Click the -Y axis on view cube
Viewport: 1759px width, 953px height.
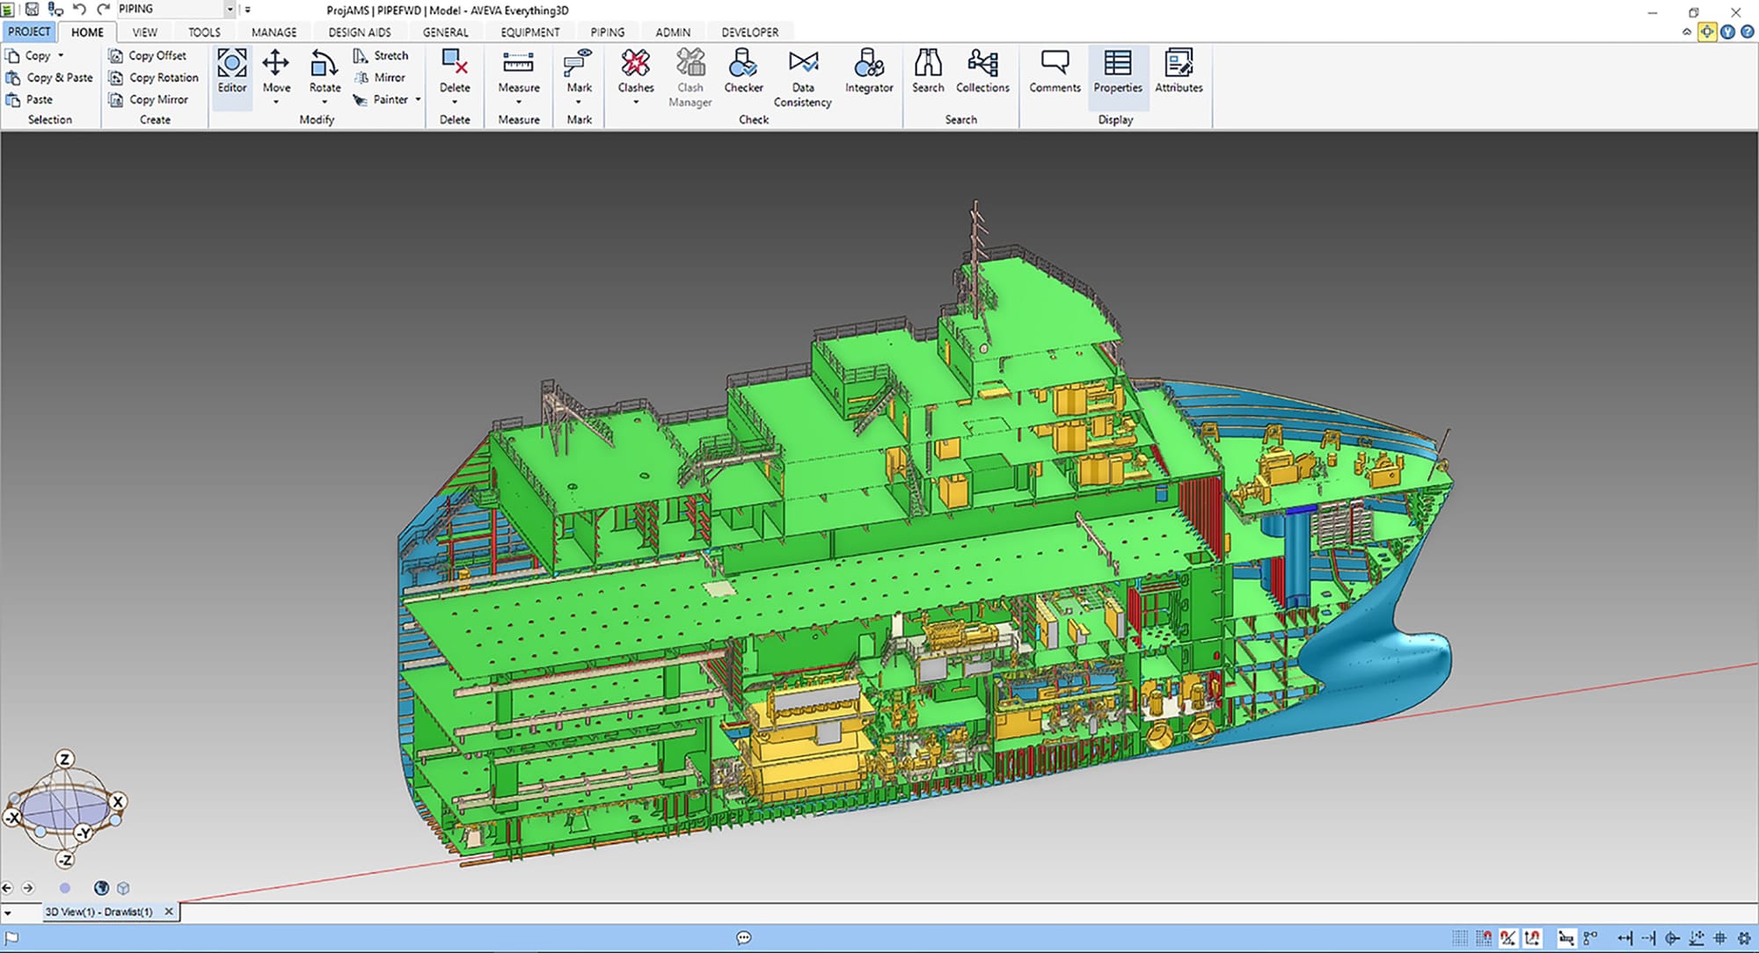click(84, 833)
